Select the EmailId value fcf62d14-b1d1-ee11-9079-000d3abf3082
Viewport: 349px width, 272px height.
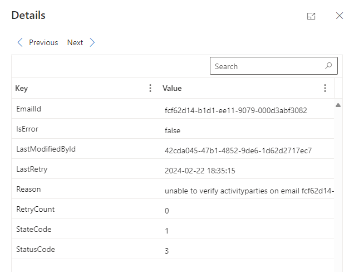click(235, 110)
